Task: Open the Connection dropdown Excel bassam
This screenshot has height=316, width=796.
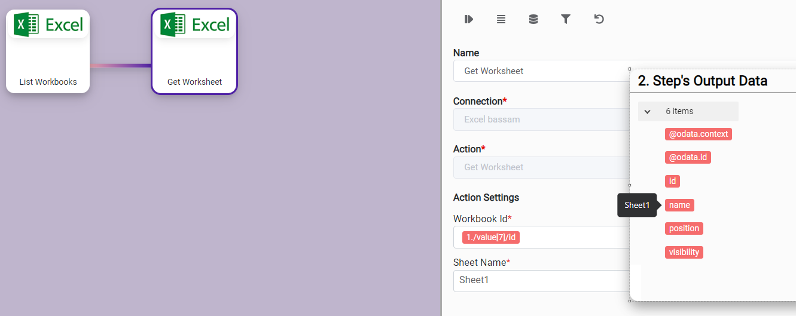Action: pyautogui.click(x=538, y=119)
